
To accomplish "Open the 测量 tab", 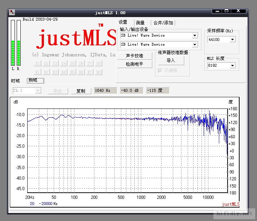I will pyautogui.click(x=140, y=23).
